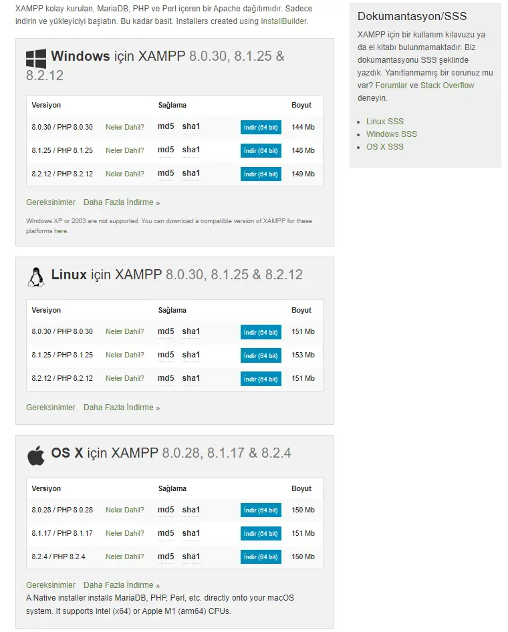Show md5 checksum for Linux 8.0.30

coord(166,331)
